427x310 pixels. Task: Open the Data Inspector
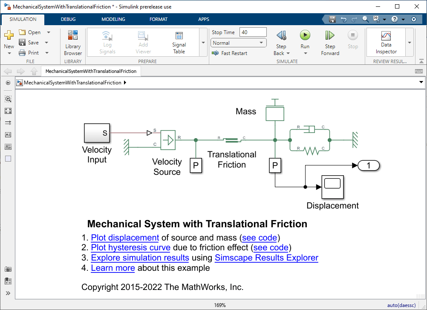coord(386,42)
